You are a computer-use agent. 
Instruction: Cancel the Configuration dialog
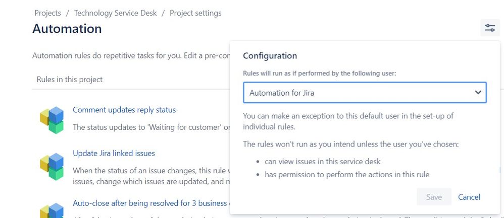(469, 197)
